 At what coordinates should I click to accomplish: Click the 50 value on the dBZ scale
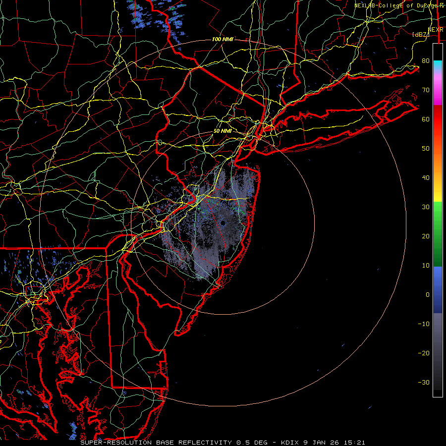click(x=426, y=149)
